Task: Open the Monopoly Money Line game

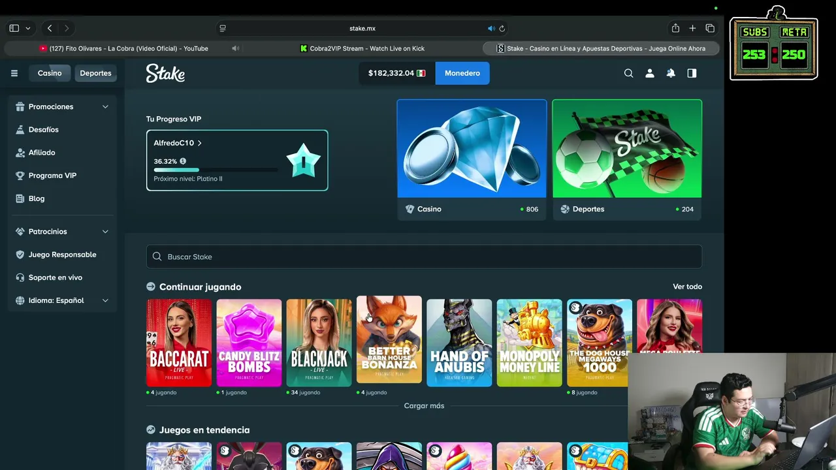Action: (529, 343)
